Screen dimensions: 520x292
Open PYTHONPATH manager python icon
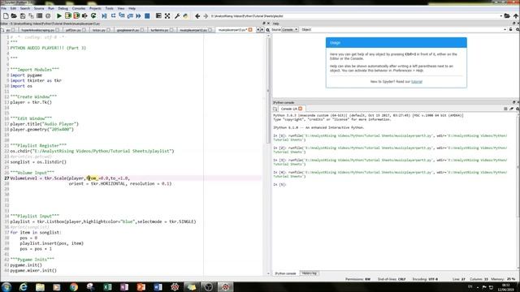(x=186, y=16)
